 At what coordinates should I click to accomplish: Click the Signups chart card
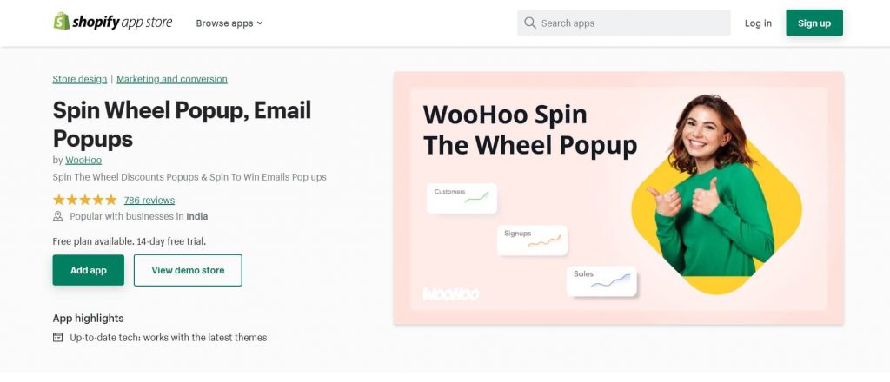click(x=533, y=240)
